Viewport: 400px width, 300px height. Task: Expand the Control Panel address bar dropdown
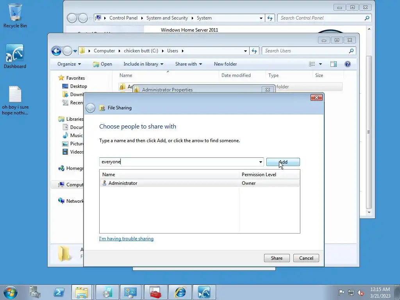261,18
